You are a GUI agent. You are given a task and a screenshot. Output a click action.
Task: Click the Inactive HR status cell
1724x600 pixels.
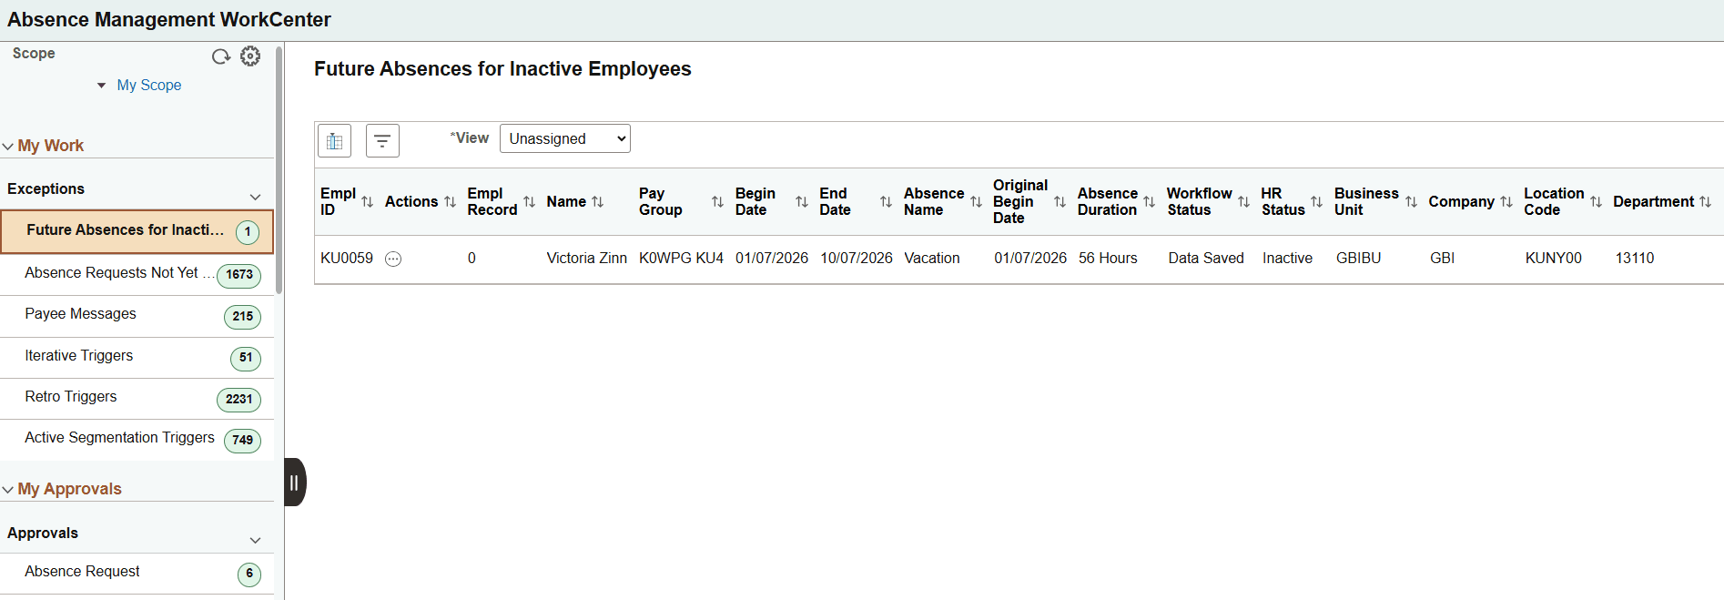(1287, 259)
